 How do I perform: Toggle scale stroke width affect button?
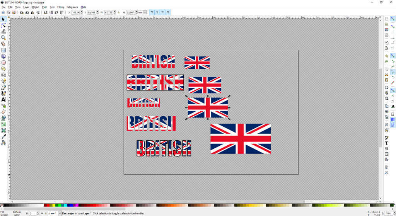coord(152,12)
